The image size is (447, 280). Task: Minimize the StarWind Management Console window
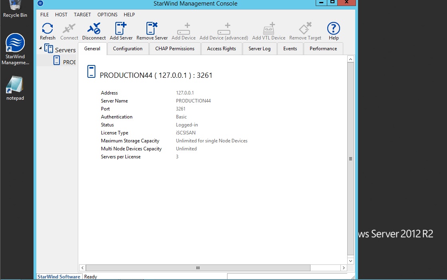pos(321,2)
